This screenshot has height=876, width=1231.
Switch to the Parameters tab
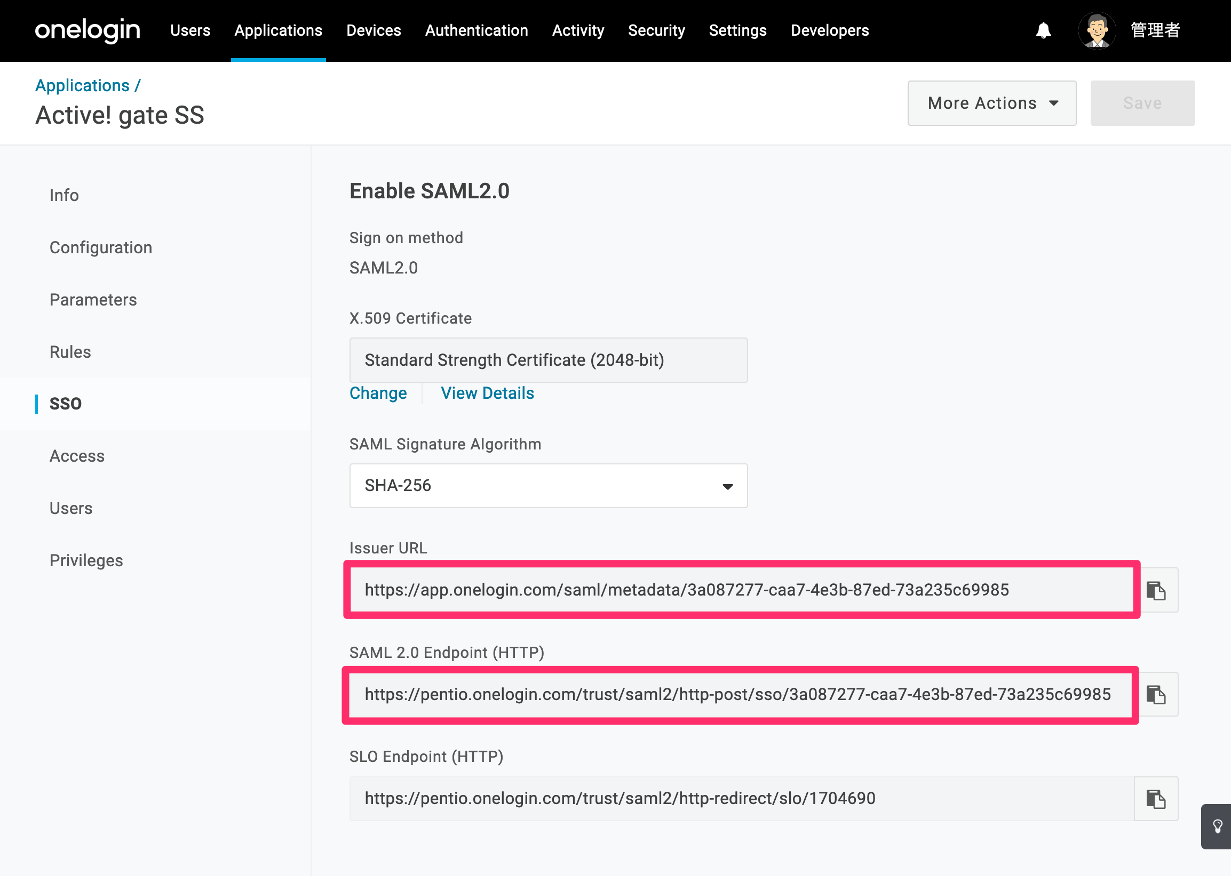click(93, 300)
